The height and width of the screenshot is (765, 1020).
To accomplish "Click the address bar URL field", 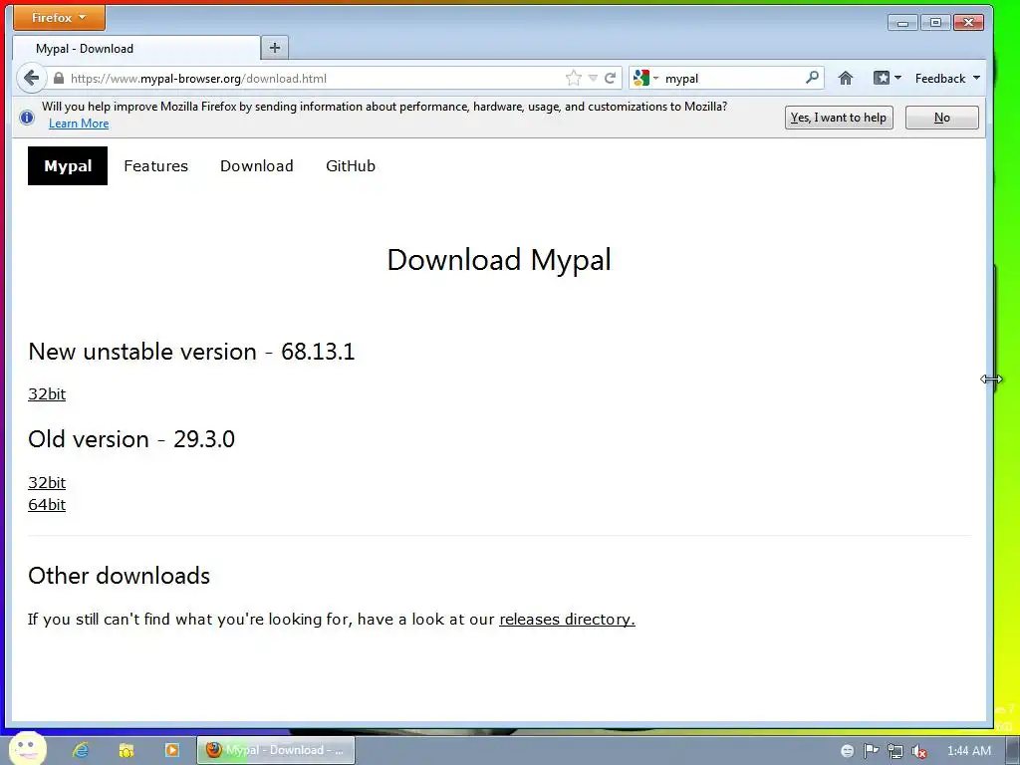I will click(x=316, y=78).
